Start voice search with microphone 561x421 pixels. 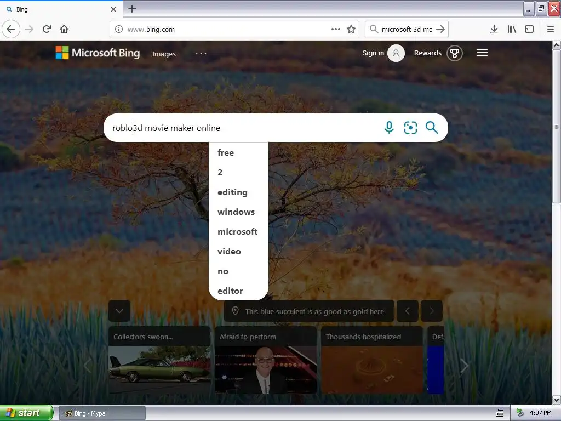tap(389, 127)
